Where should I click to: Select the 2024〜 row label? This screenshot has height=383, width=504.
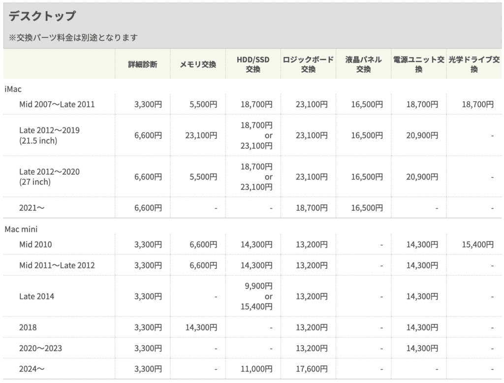pyautogui.click(x=32, y=369)
